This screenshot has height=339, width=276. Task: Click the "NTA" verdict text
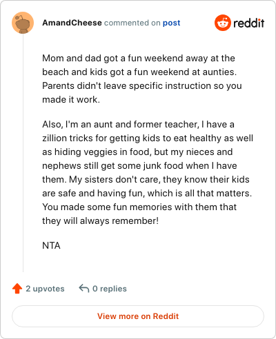tap(51, 245)
